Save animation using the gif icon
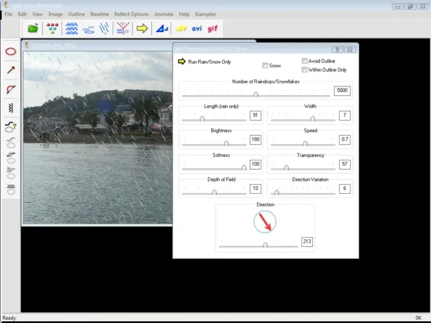 (213, 29)
